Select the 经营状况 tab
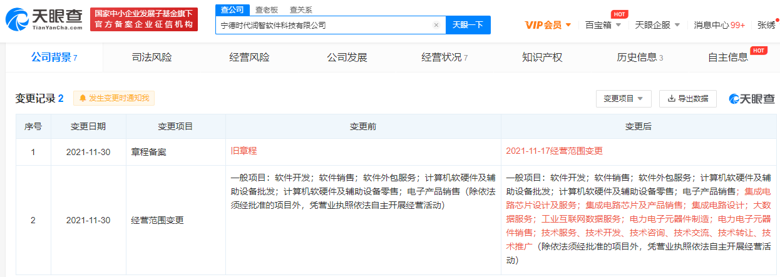This screenshot has height=277, width=780. click(x=444, y=58)
